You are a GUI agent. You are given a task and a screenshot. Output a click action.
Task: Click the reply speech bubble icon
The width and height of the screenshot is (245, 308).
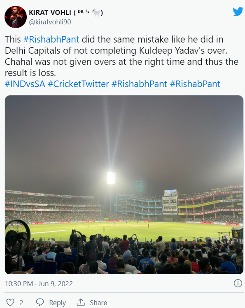click(40, 302)
